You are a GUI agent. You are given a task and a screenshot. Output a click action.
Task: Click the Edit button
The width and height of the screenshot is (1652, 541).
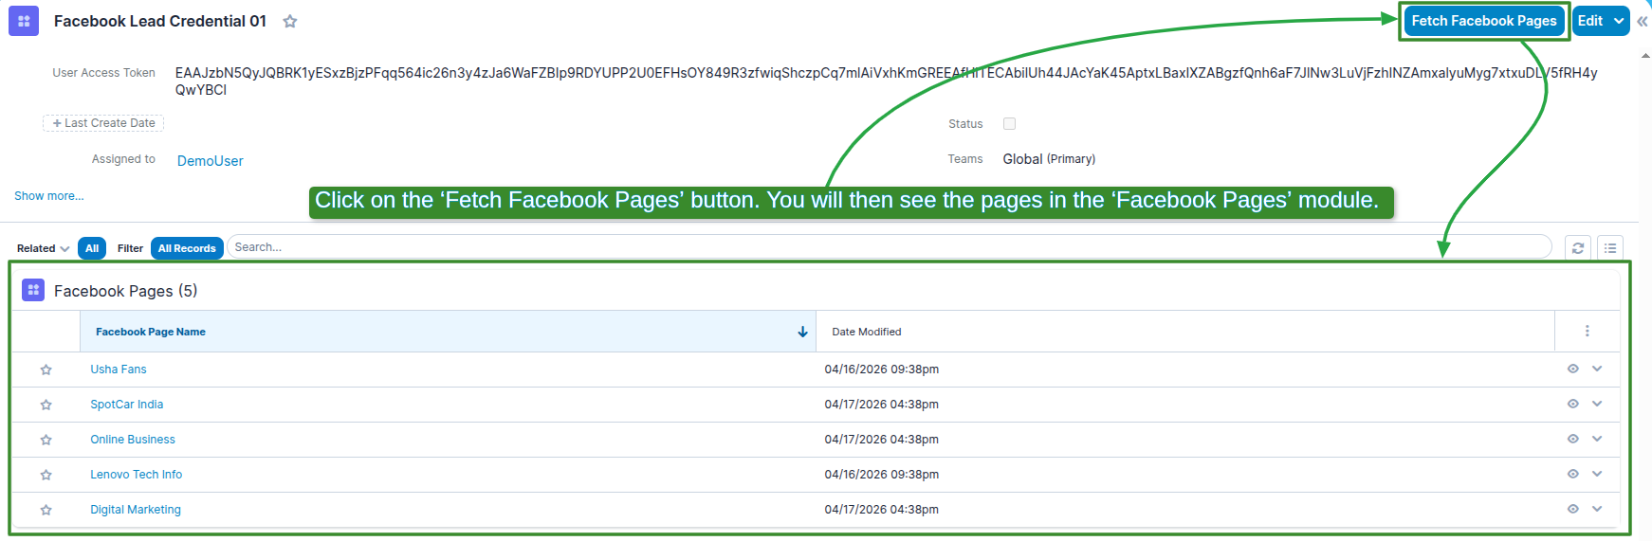[1590, 21]
